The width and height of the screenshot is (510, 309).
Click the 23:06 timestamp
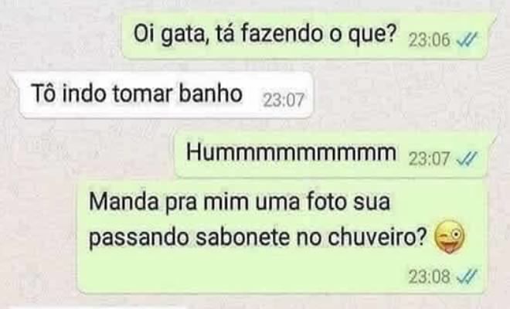click(430, 40)
